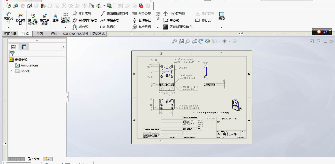Screen dimensions: 335x164
Task: Switch to the 视图布局 tab
Action: click(10, 34)
